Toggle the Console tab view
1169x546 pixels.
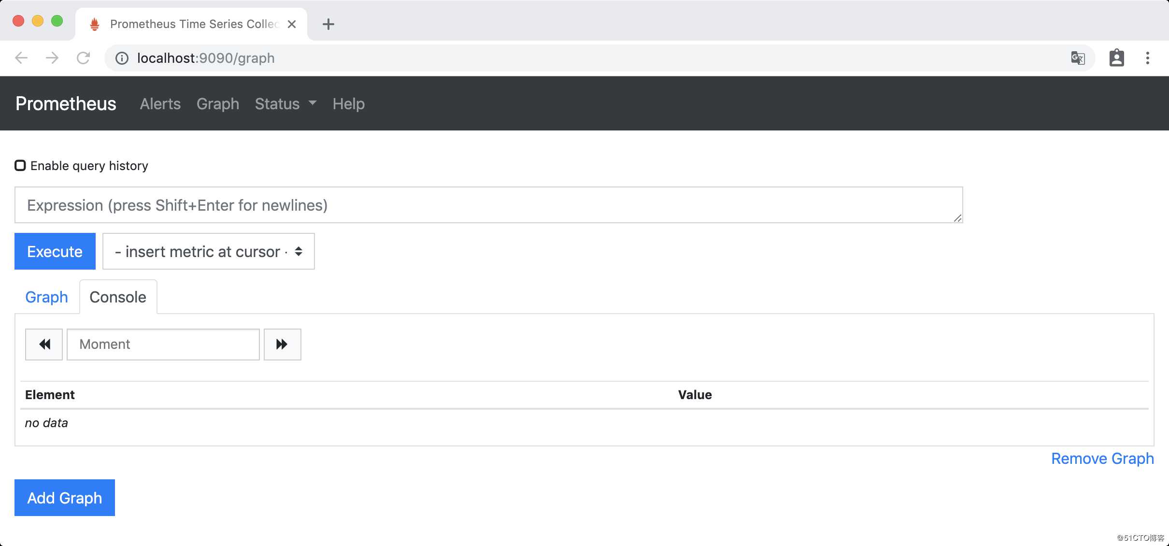pos(118,297)
